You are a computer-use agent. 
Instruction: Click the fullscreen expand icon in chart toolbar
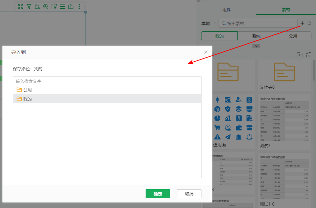[x=21, y=7]
